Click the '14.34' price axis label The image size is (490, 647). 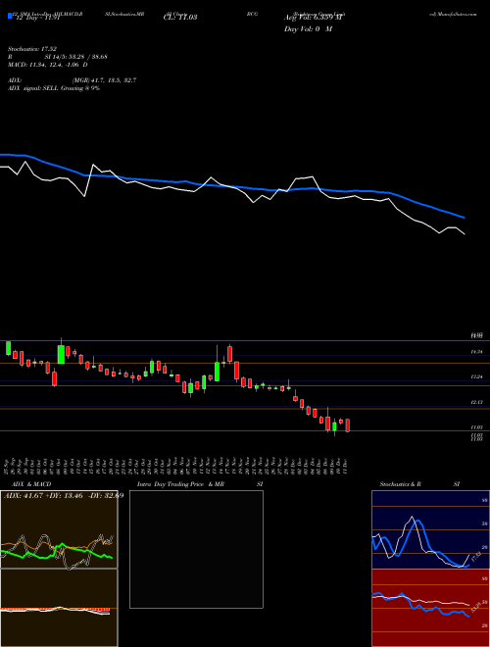point(477,352)
